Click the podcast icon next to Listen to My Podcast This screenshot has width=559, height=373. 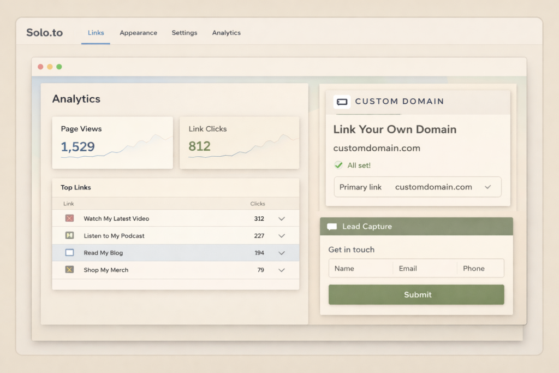coord(69,235)
